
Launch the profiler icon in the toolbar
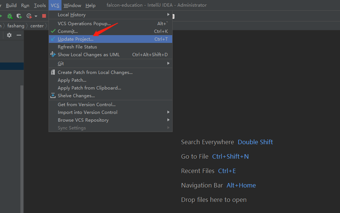pyautogui.click(x=29, y=16)
